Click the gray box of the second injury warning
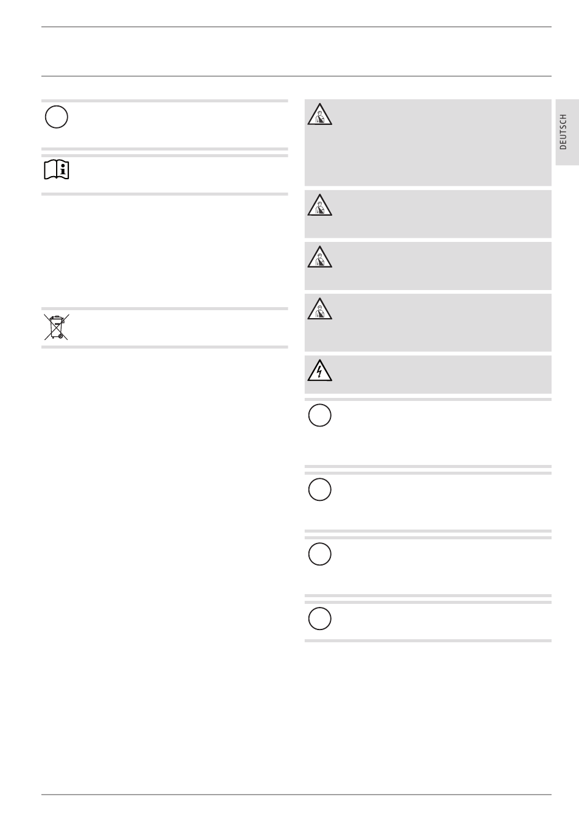This screenshot has height=819, width=579. pos(428,214)
